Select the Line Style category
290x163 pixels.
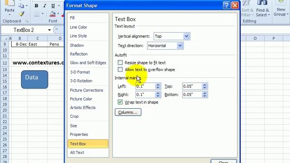point(88,36)
